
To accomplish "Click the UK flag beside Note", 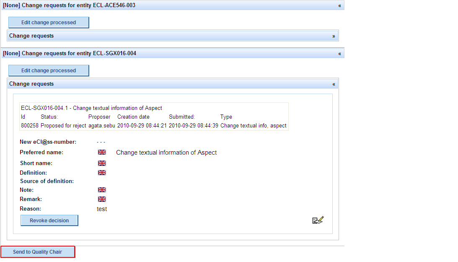I will coord(102,190).
